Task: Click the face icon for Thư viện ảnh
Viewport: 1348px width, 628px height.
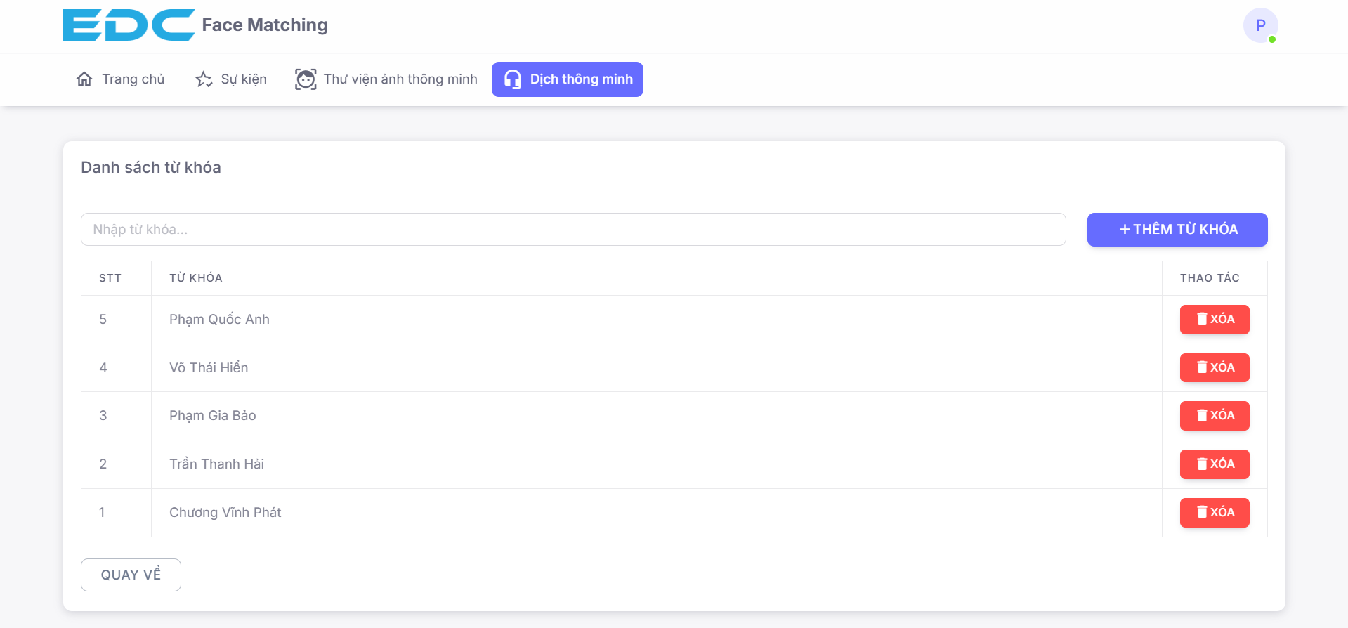Action: tap(306, 79)
